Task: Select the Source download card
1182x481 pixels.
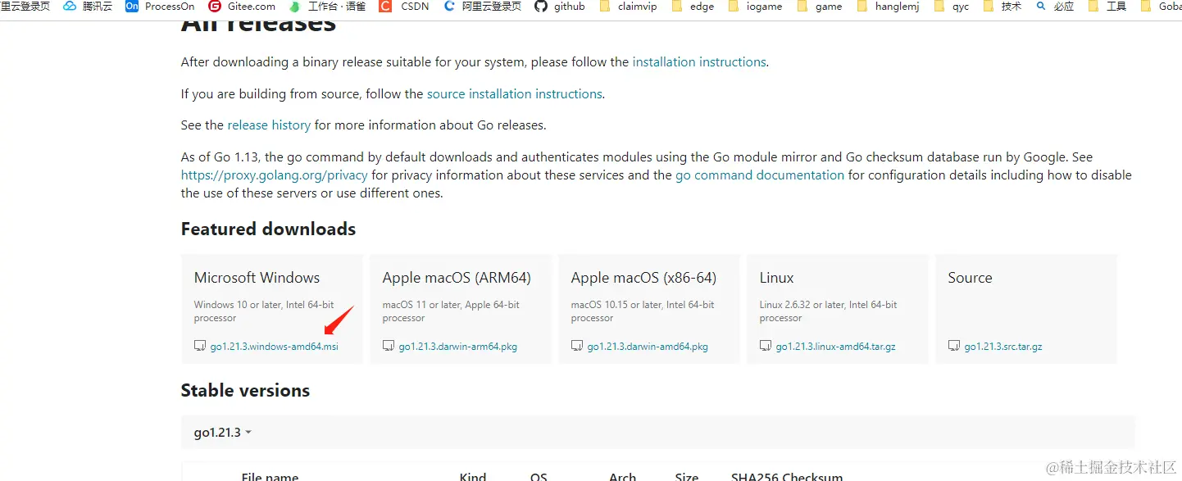Action: pyautogui.click(x=1026, y=309)
